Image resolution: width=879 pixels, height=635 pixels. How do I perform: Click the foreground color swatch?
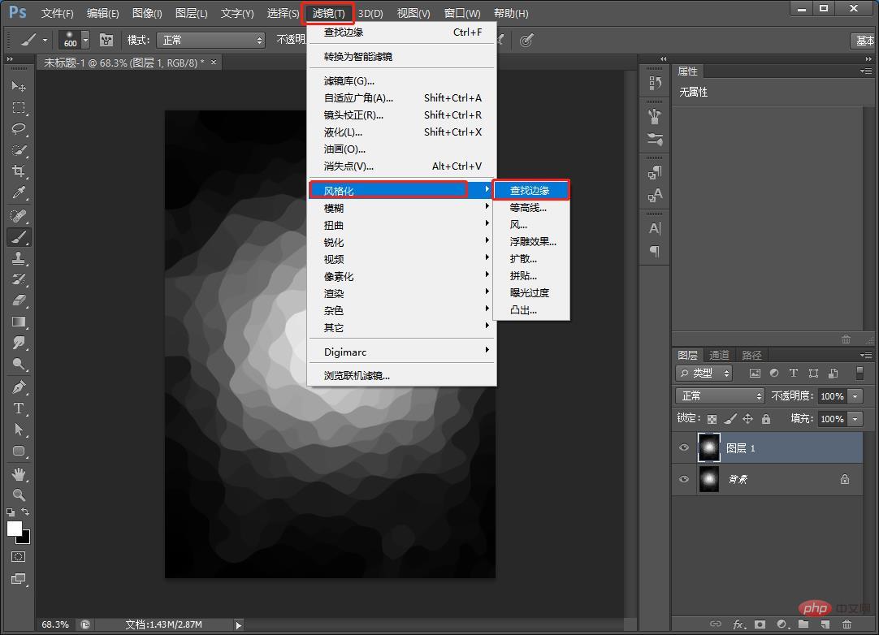(15, 529)
